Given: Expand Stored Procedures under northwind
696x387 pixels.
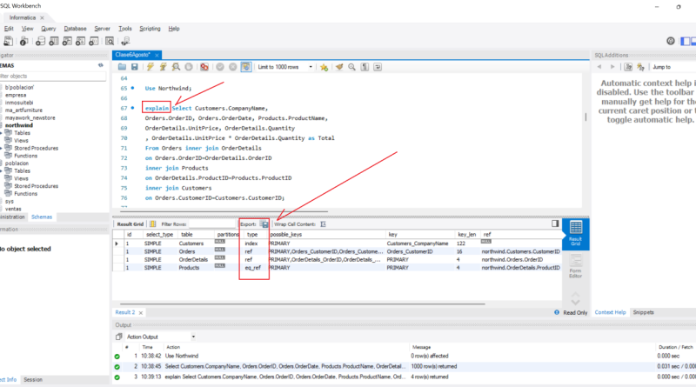Looking at the screenshot, I should (x=2, y=148).
